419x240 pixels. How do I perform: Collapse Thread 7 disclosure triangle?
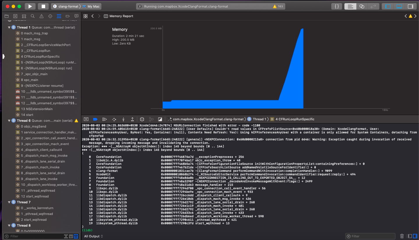coord(9,202)
